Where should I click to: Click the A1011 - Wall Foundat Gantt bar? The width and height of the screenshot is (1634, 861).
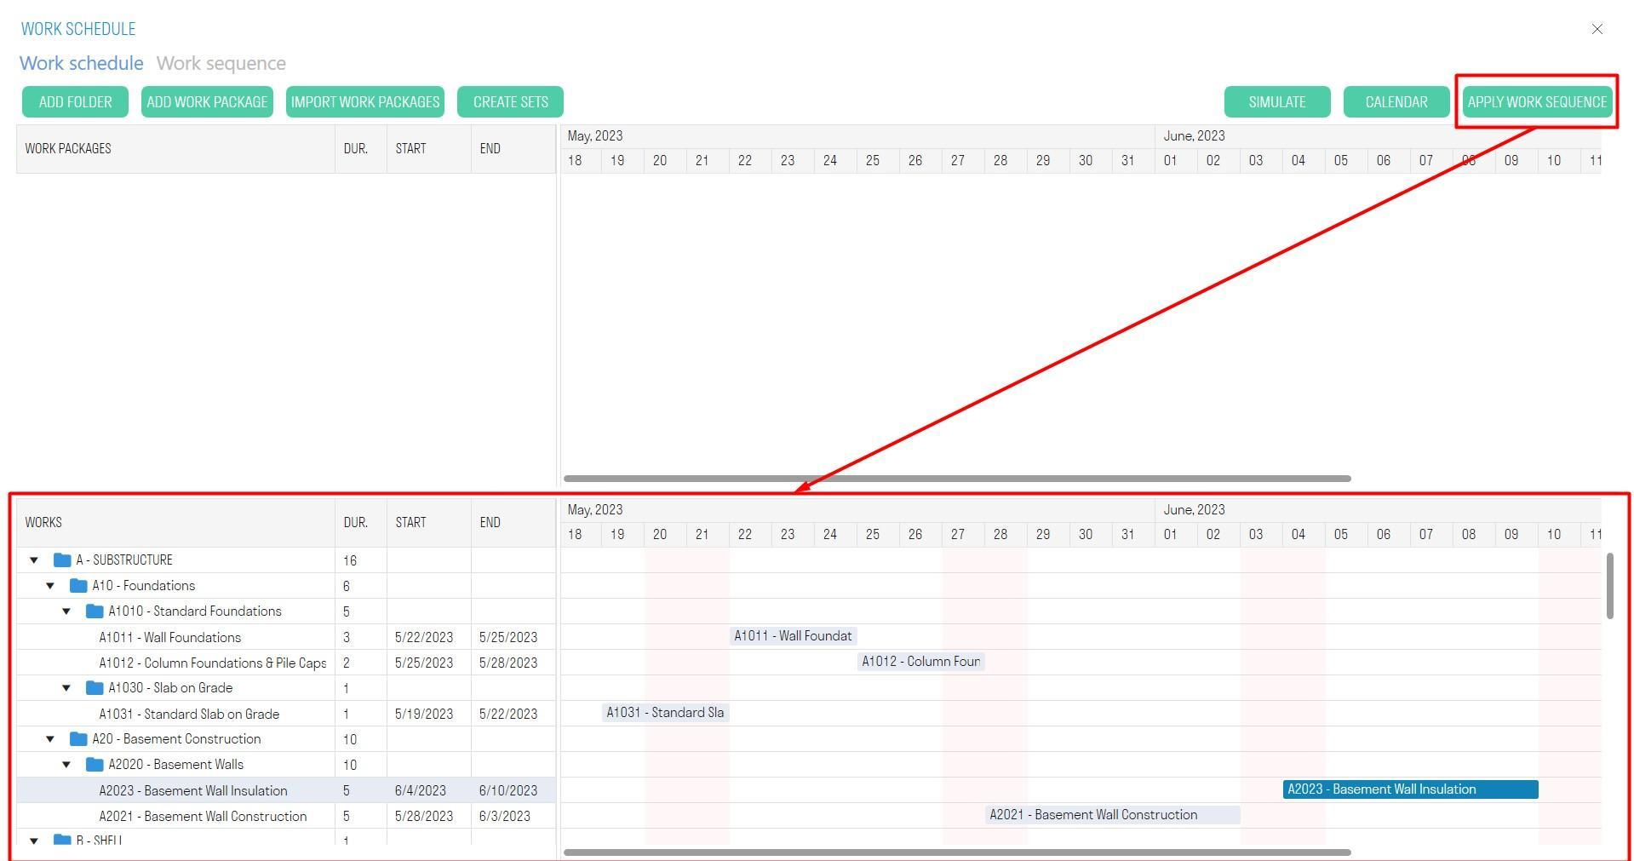click(x=793, y=636)
